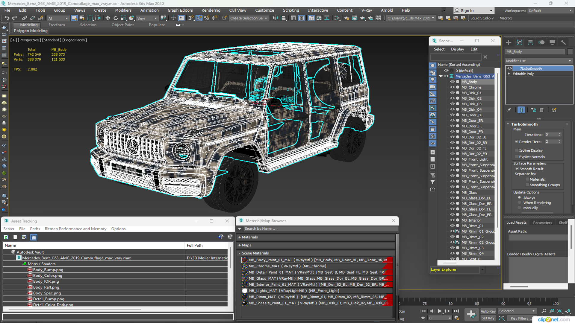Screen dimensions: 575x323
Task: Open the Modifiers menu
Action: click(x=123, y=10)
